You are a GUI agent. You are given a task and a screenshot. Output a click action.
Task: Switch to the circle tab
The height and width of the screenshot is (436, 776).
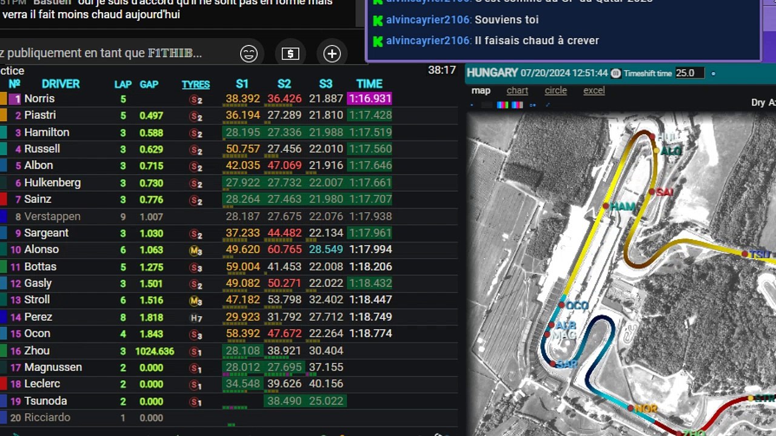tap(556, 90)
